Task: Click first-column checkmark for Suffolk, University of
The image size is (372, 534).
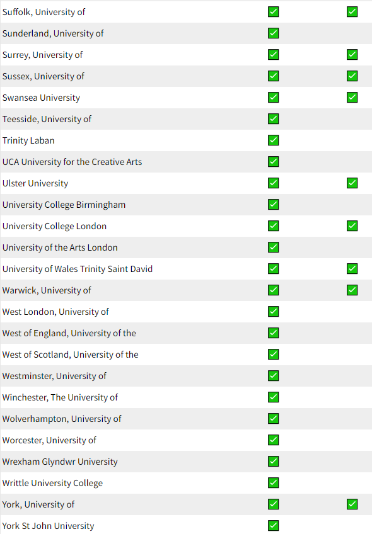Action: tap(273, 11)
